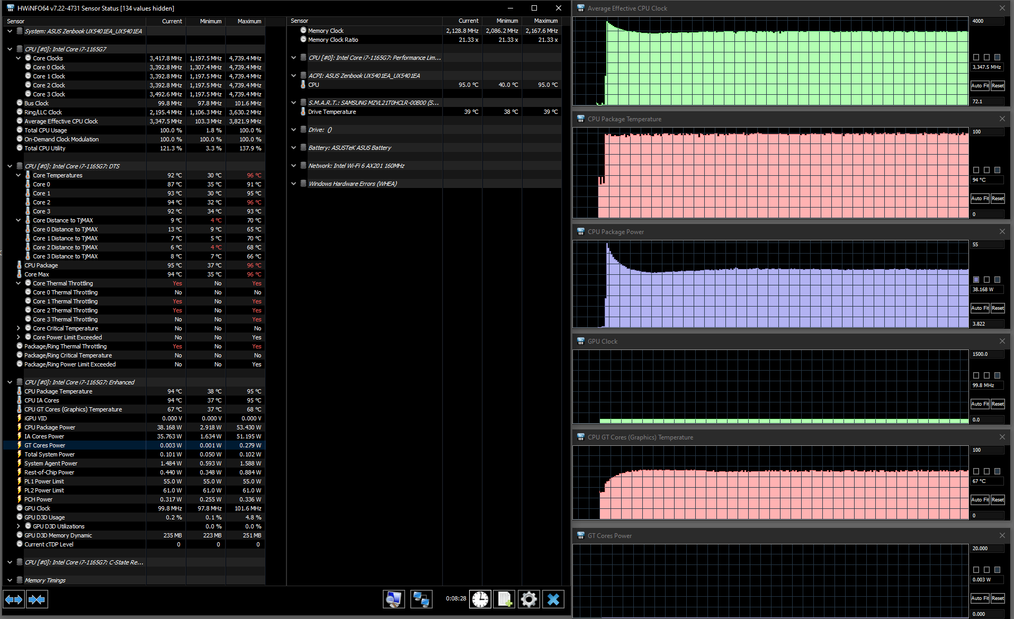Viewport: 1014px width, 619px height.
Task: Click Reset in the GPU Clock graph
Action: tap(998, 404)
